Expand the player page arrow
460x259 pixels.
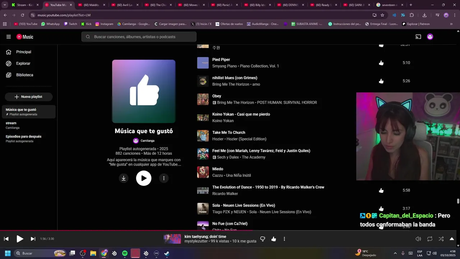[452, 239]
